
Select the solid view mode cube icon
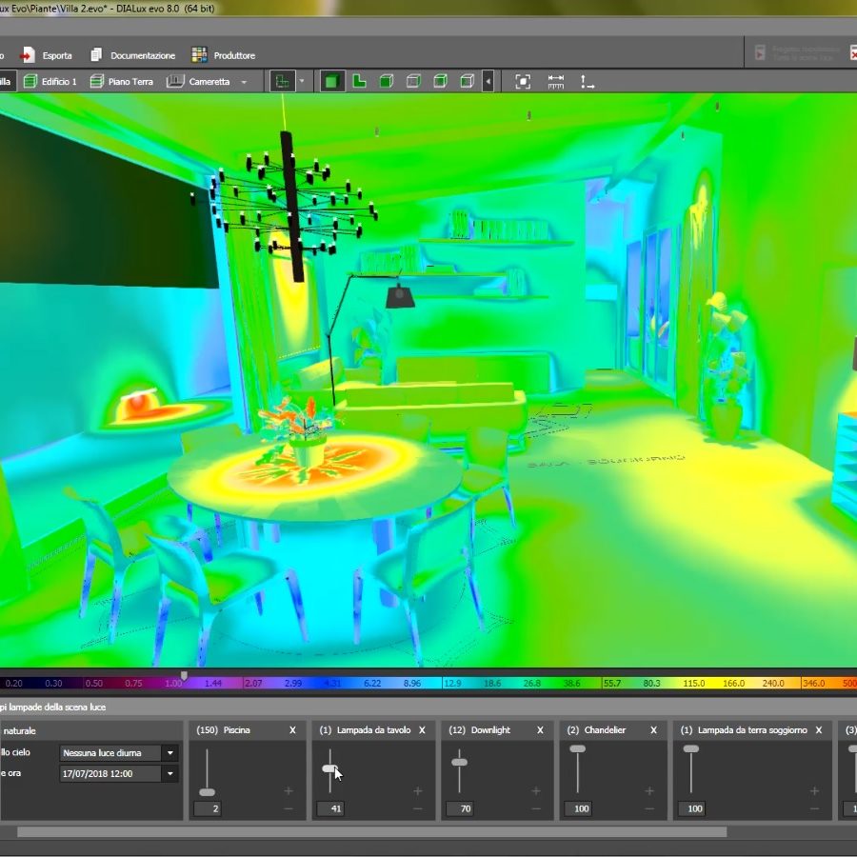coord(330,82)
